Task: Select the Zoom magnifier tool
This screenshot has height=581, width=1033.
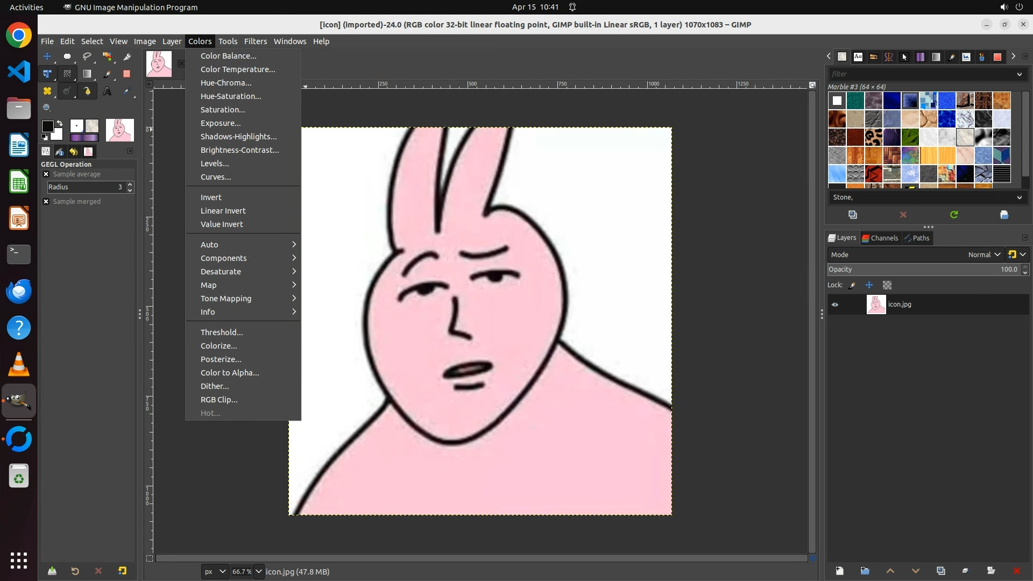Action: [47, 108]
